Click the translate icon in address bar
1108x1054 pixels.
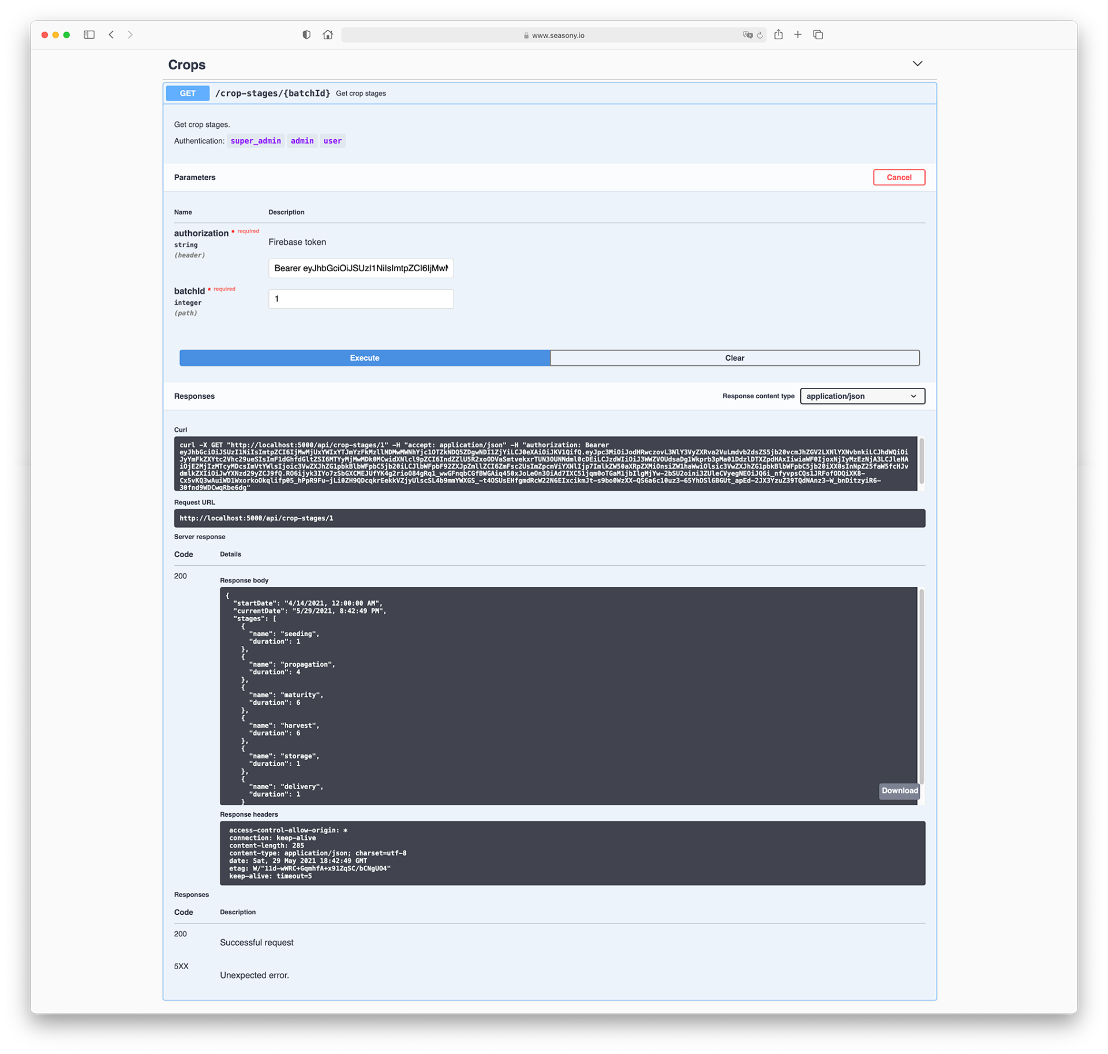(747, 35)
